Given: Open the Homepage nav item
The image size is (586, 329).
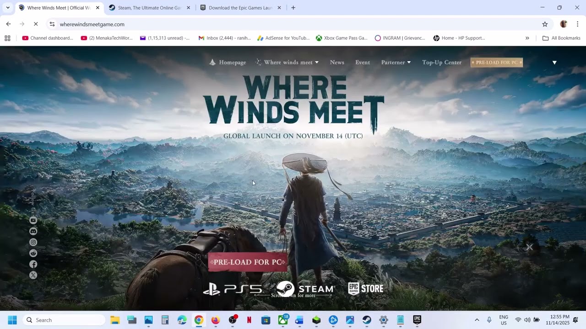Looking at the screenshot, I should coord(228,62).
